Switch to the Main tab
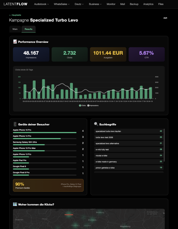 pyautogui.click(x=15, y=29)
